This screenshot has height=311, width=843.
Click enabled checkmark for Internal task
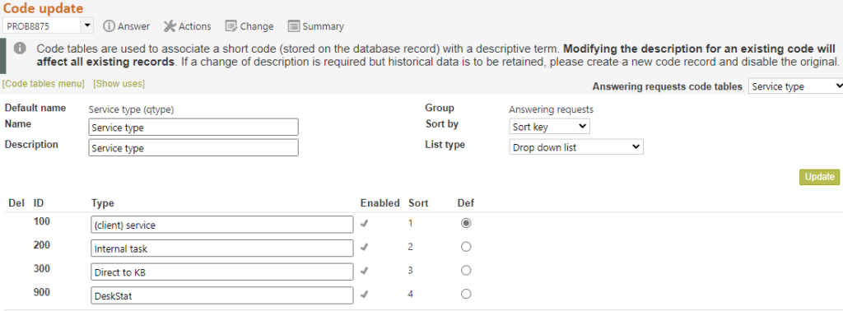(x=364, y=247)
